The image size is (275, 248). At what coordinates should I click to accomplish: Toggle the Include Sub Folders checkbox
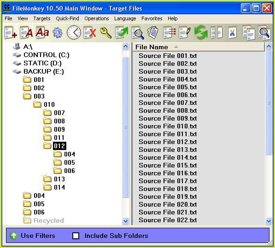pyautogui.click(x=76, y=236)
